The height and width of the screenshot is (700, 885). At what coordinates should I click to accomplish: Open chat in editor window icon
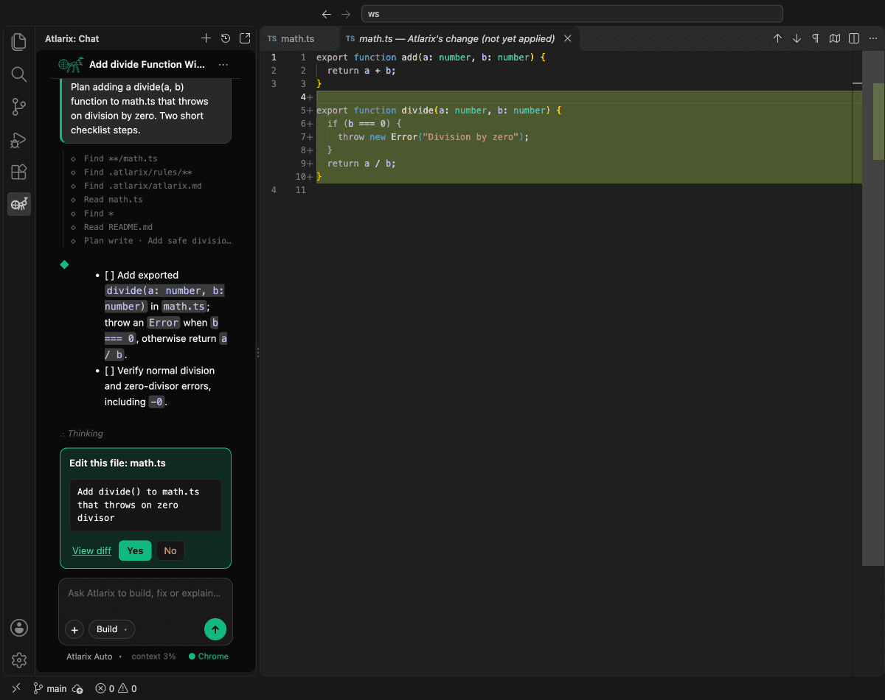[x=245, y=38]
